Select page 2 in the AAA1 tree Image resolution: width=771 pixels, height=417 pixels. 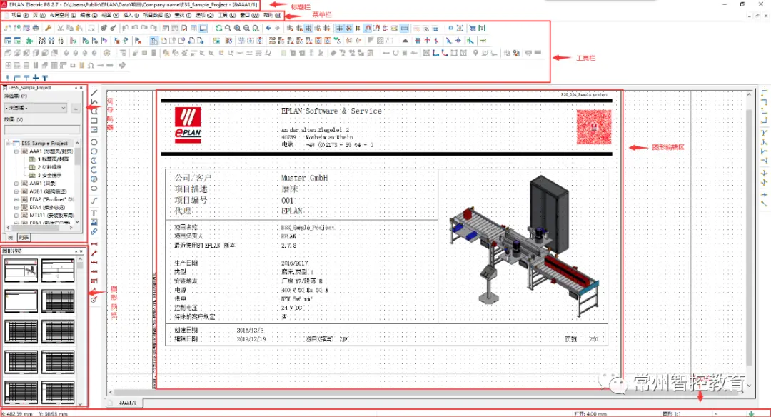[49, 167]
